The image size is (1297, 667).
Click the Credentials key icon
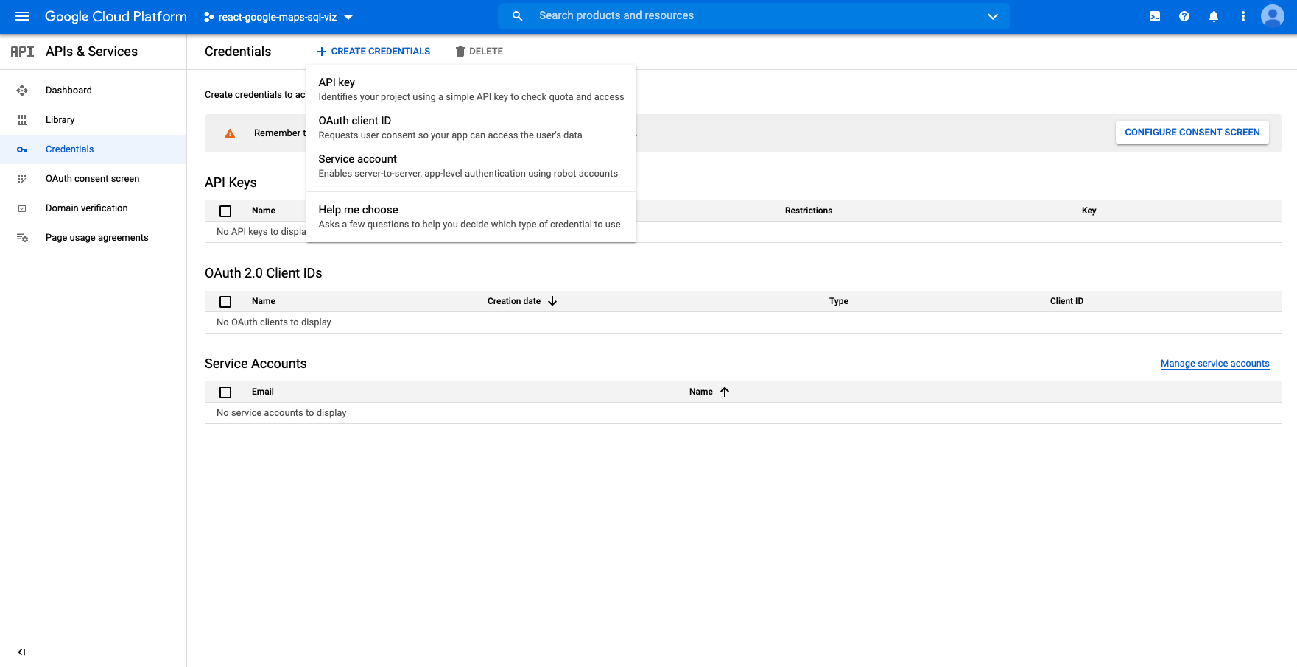tap(22, 149)
